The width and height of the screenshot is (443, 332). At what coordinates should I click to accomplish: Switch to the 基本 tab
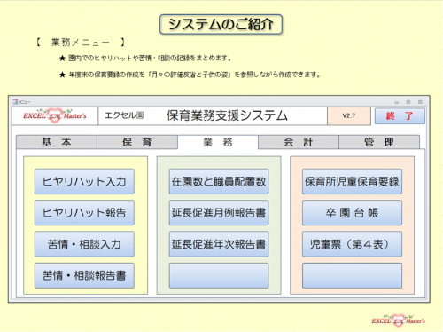[x=57, y=142]
